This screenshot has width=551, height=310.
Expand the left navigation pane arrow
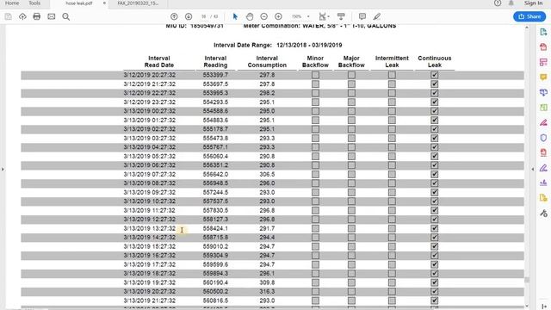3,169
